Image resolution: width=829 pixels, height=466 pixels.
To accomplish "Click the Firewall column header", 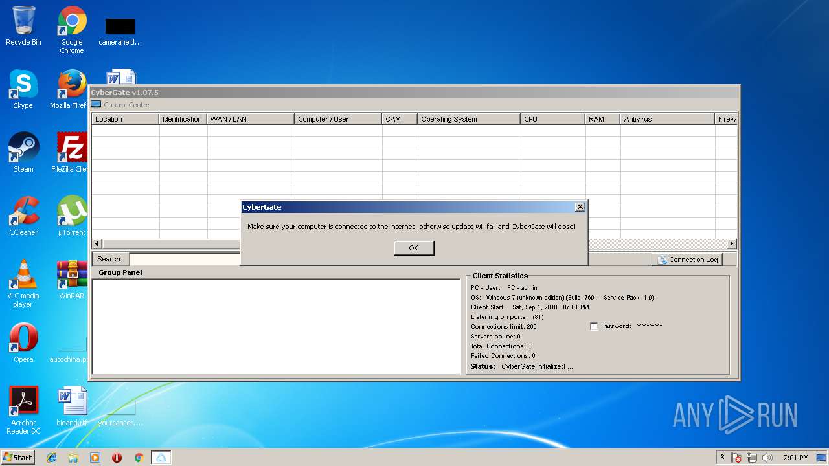I will tap(726, 119).
